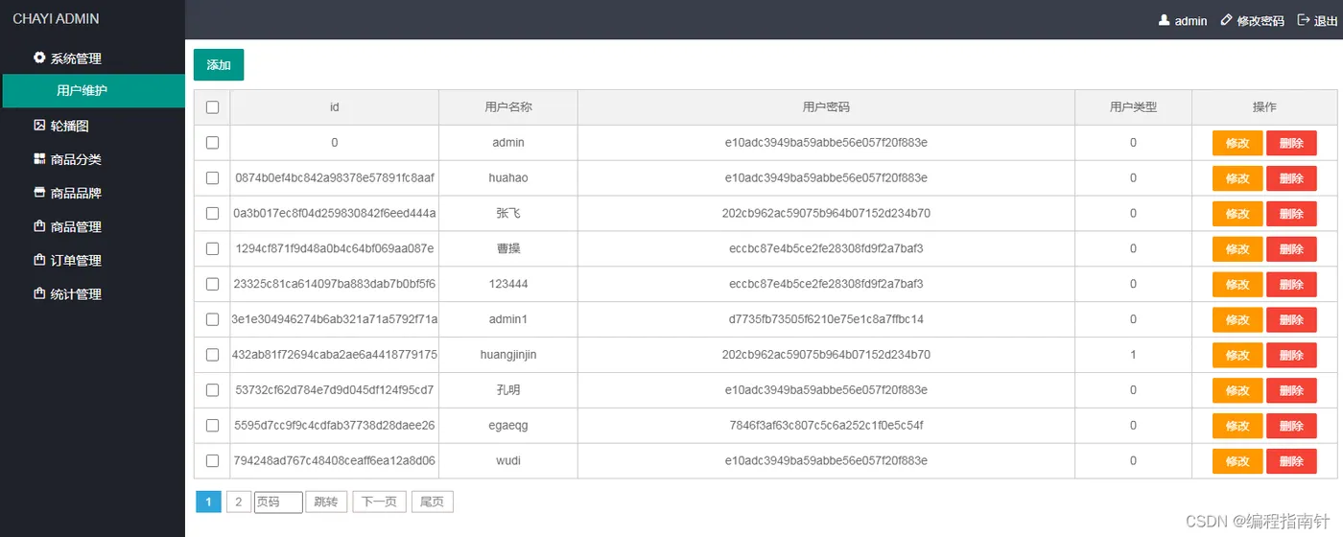The image size is (1343, 537).
Task: Toggle the select-all checkbox in table header
Action: (212, 107)
